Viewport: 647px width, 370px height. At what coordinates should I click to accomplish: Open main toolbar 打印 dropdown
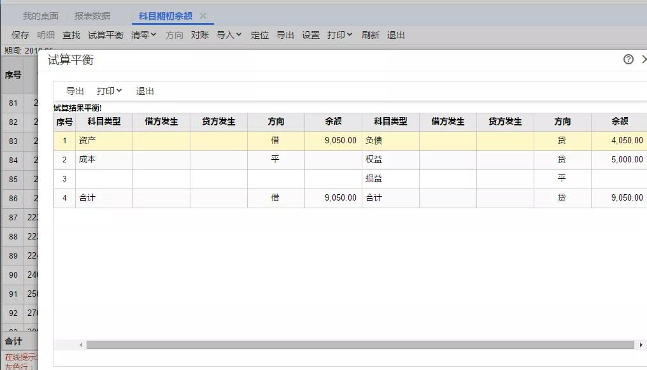click(x=339, y=35)
